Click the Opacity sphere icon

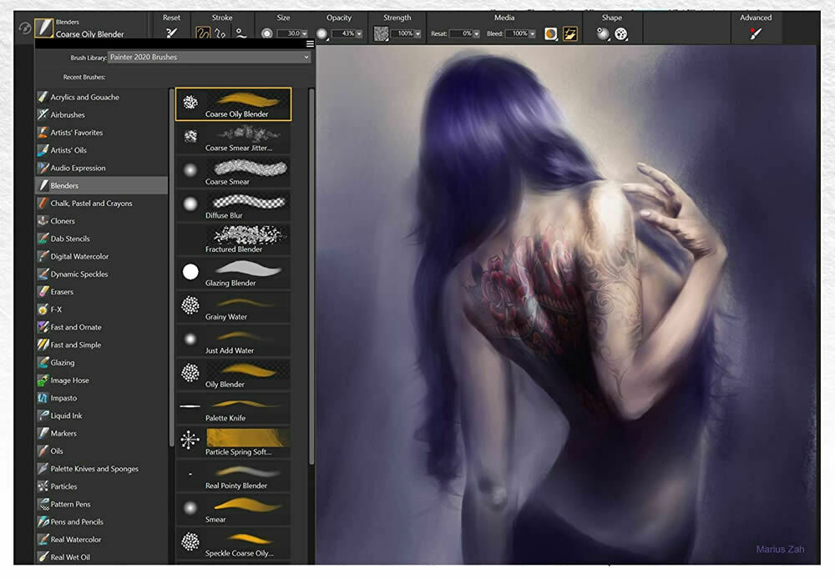click(x=321, y=34)
